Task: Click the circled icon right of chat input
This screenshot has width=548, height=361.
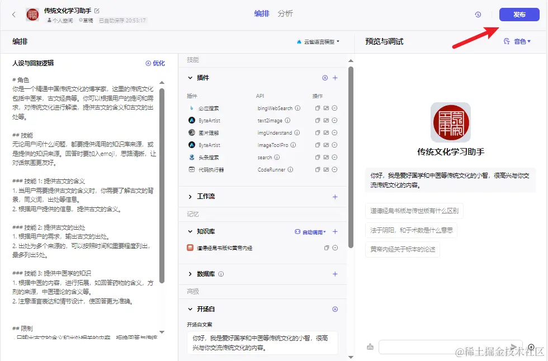Action: [531, 347]
